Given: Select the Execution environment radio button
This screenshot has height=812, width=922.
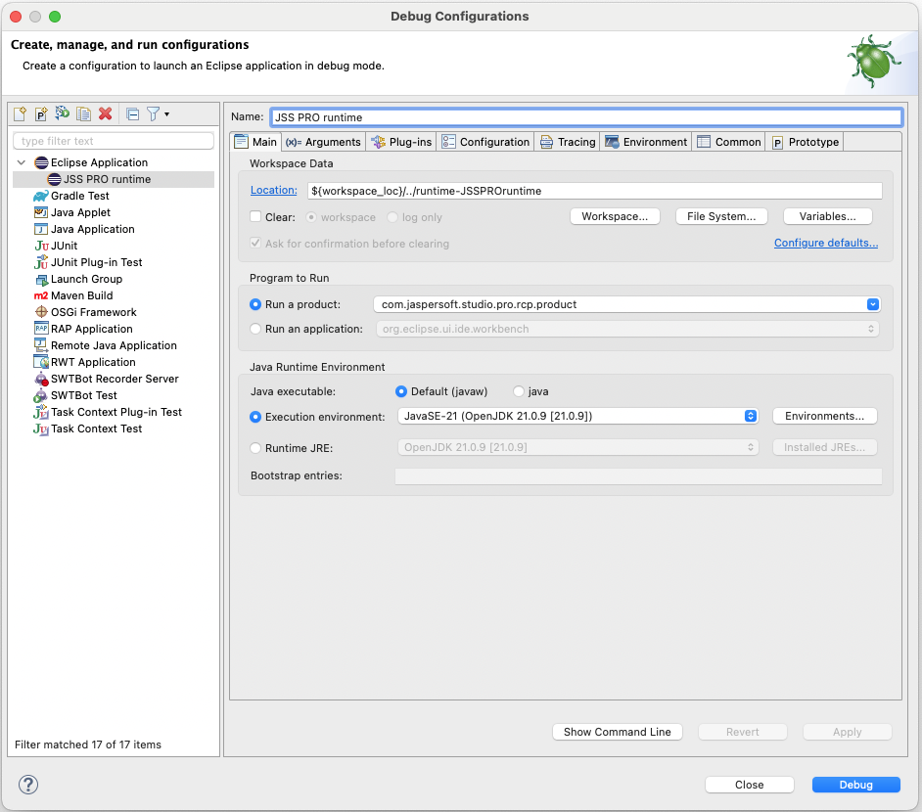Looking at the screenshot, I should [x=255, y=417].
